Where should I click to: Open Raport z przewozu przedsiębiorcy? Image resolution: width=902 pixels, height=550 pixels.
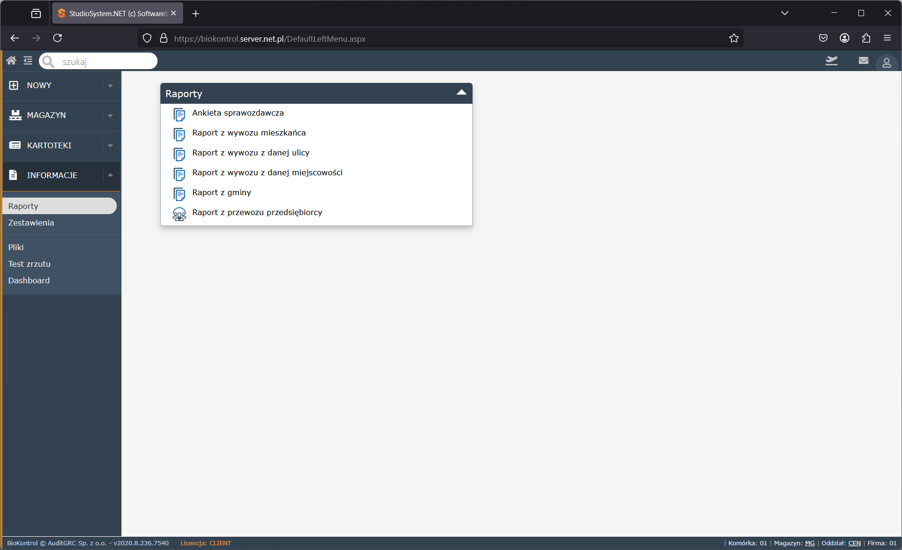point(257,212)
